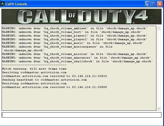The width and height of the screenshot is (164, 126).
Task: Click the line resolving to 63.146.124.21:20800
Action: (x=54, y=87)
